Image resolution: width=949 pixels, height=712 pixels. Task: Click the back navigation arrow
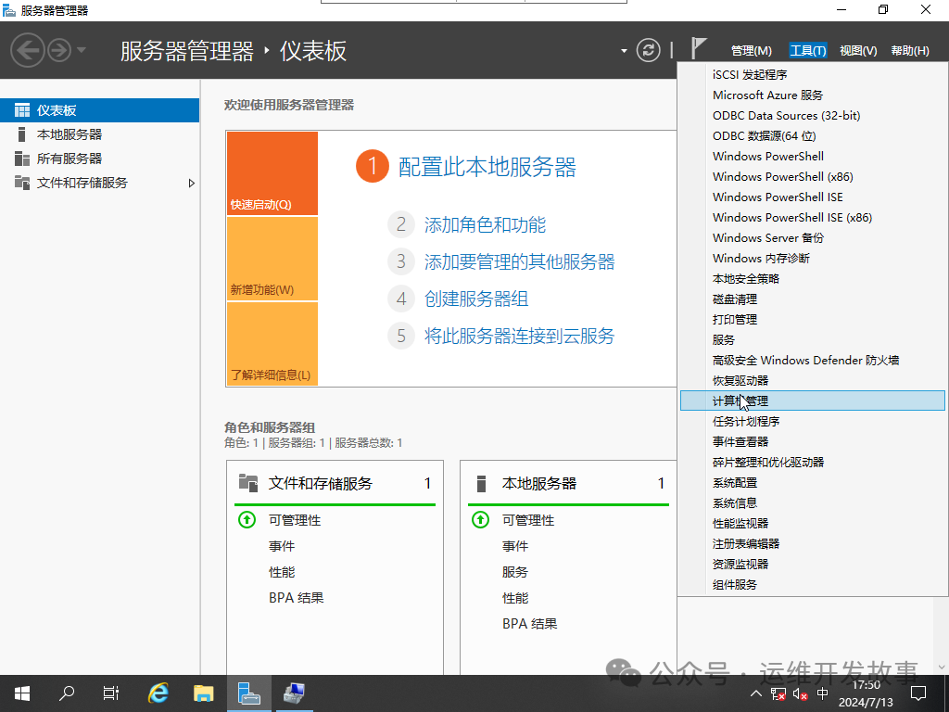(x=28, y=49)
